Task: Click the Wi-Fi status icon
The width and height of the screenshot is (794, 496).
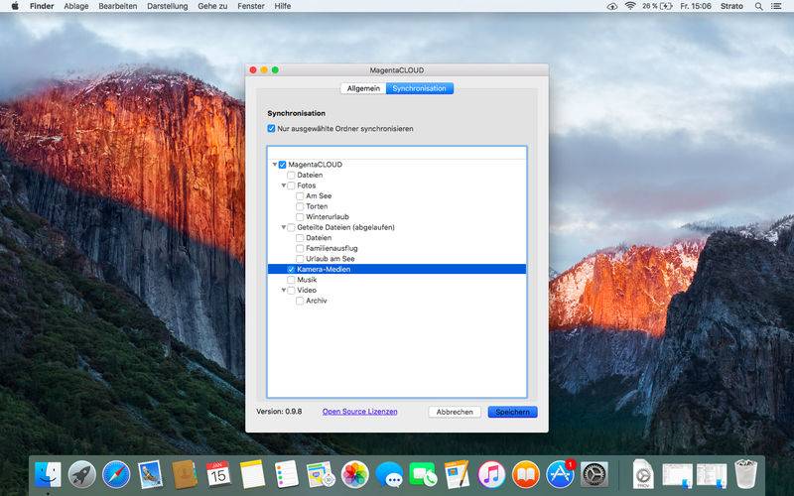Action: 630,6
